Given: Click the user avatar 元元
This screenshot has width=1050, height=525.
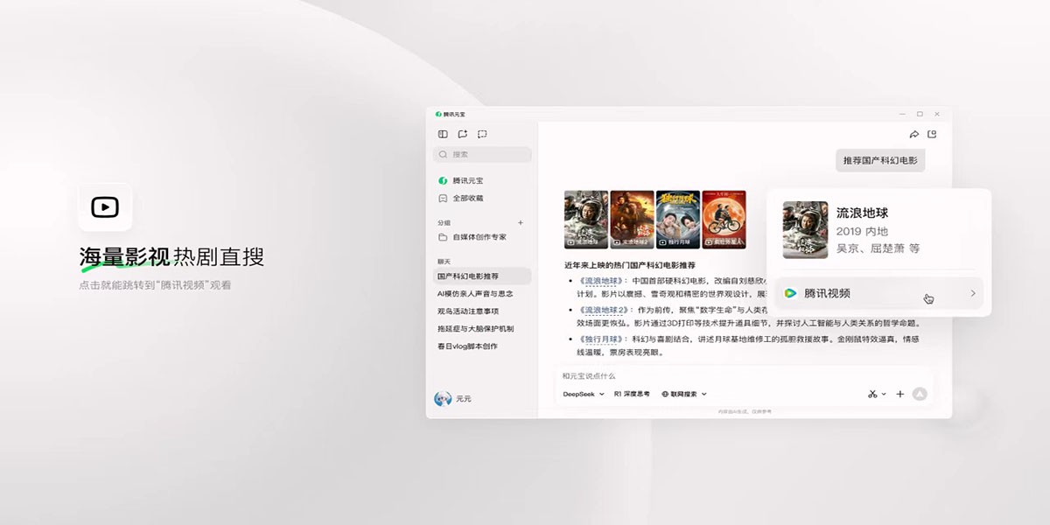Looking at the screenshot, I should tap(443, 399).
